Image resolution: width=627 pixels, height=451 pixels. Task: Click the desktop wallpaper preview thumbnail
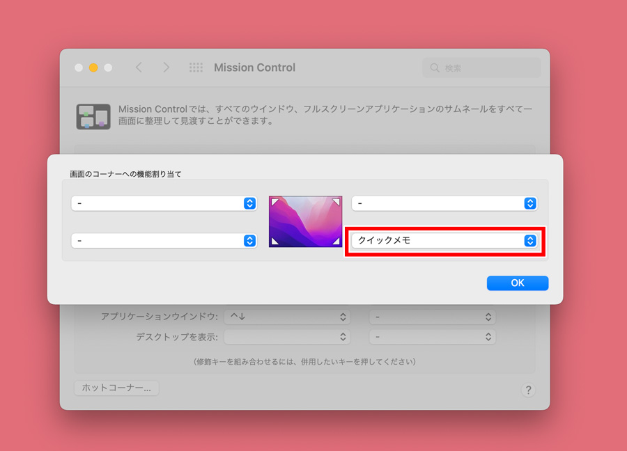click(x=306, y=222)
